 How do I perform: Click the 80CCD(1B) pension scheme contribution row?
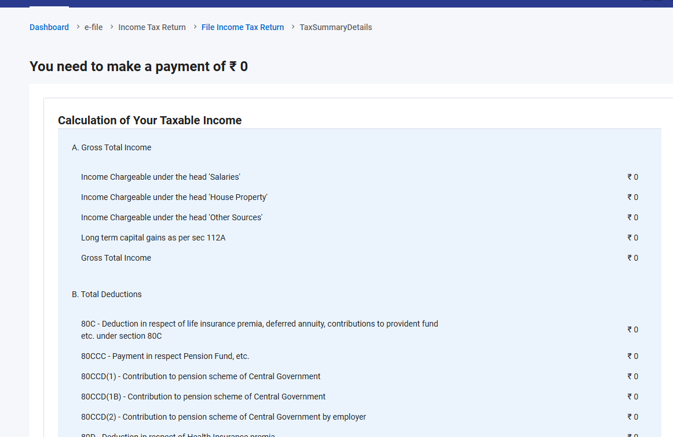(203, 397)
